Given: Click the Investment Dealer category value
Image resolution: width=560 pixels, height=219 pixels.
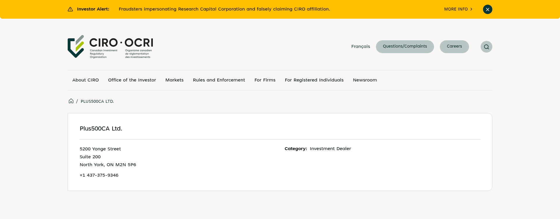Looking at the screenshot, I should 330,149.
